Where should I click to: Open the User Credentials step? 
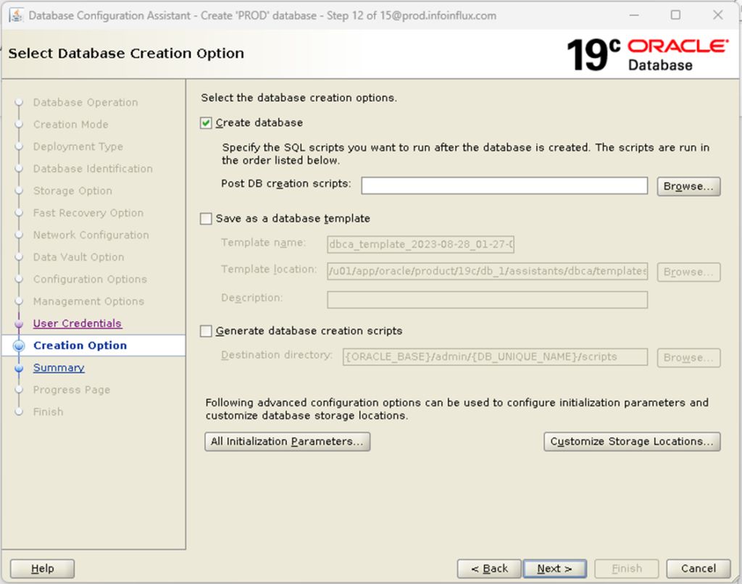77,323
